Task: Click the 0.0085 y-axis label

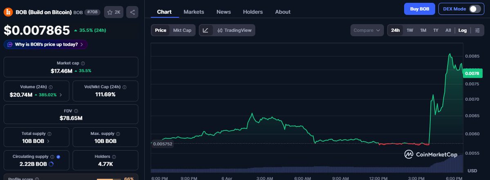Action: [x=472, y=56]
